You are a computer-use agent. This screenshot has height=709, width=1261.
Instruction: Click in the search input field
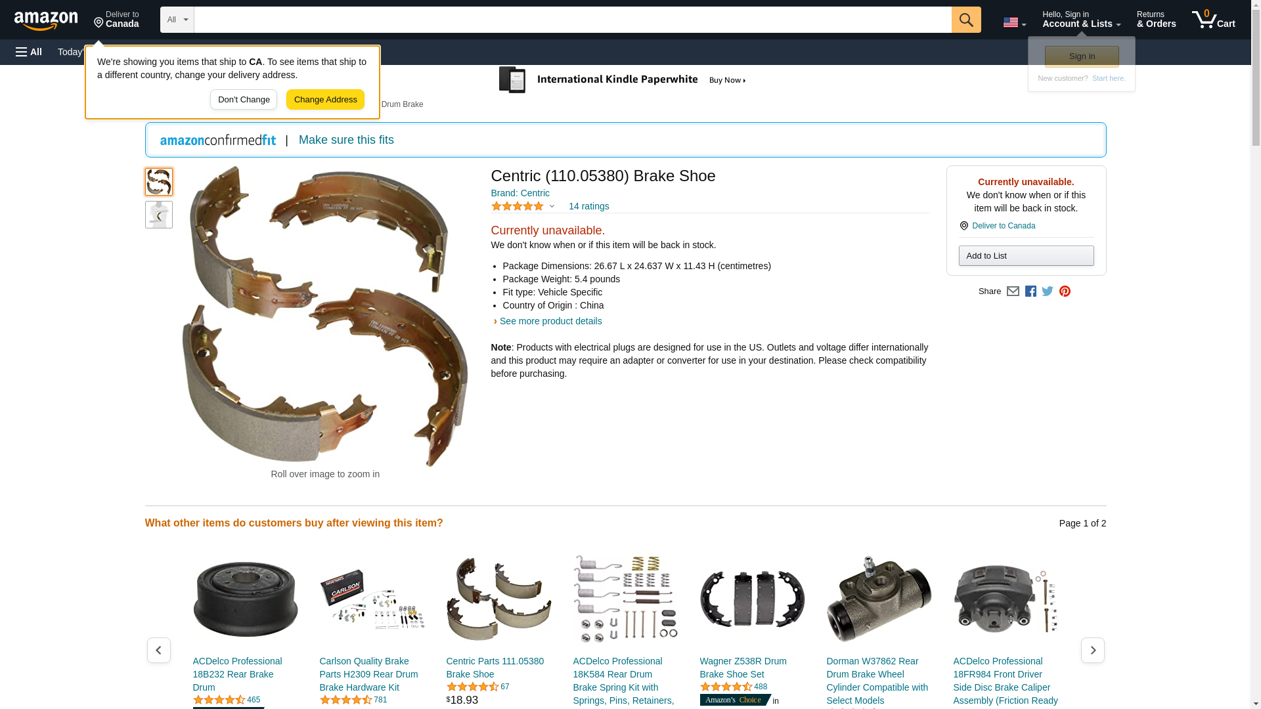573,20
